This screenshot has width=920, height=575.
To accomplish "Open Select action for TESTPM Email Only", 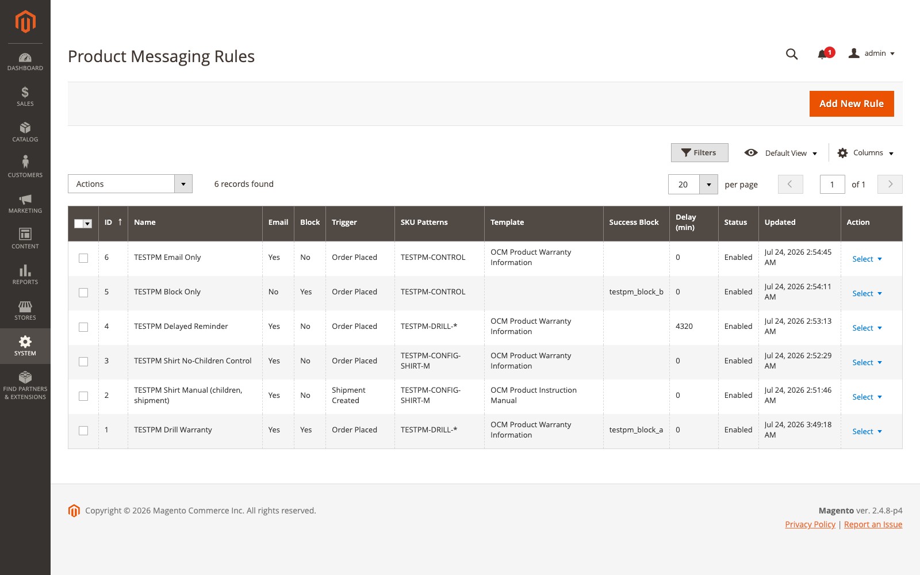I will 867,259.
